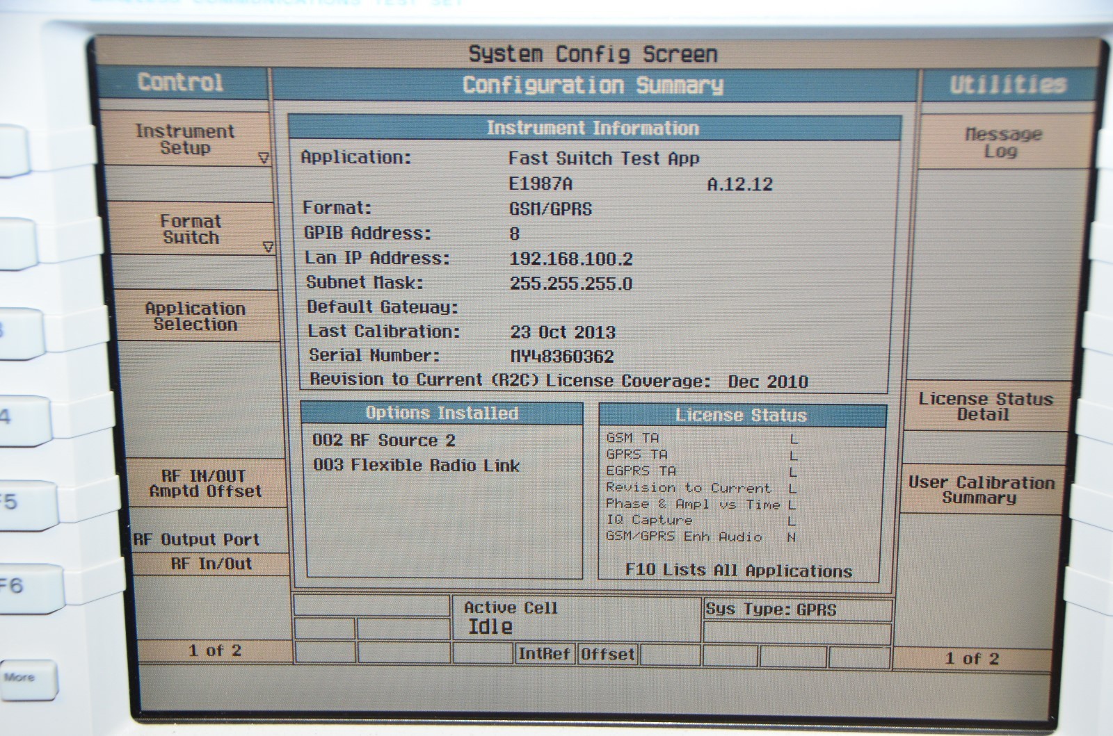Open the Message Log utility
Viewport: 1113px width, 736px height.
(1002, 142)
